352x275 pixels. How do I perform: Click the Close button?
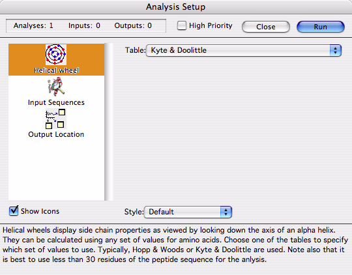(x=266, y=27)
